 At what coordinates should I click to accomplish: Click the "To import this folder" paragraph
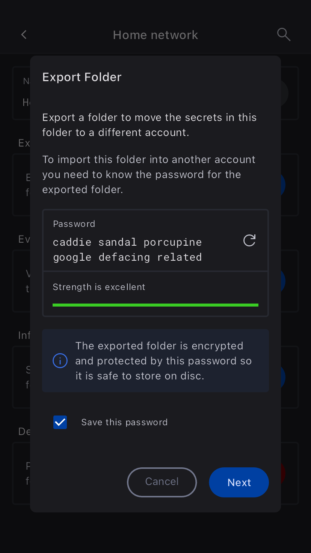coord(149,174)
